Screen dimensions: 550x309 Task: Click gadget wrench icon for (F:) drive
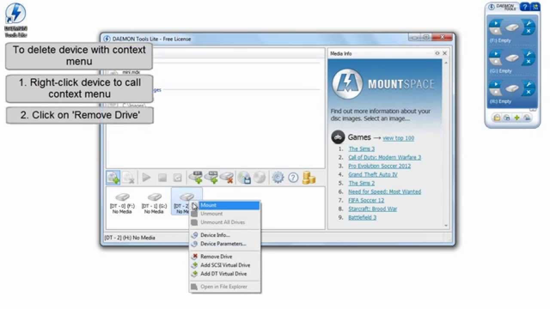click(529, 23)
